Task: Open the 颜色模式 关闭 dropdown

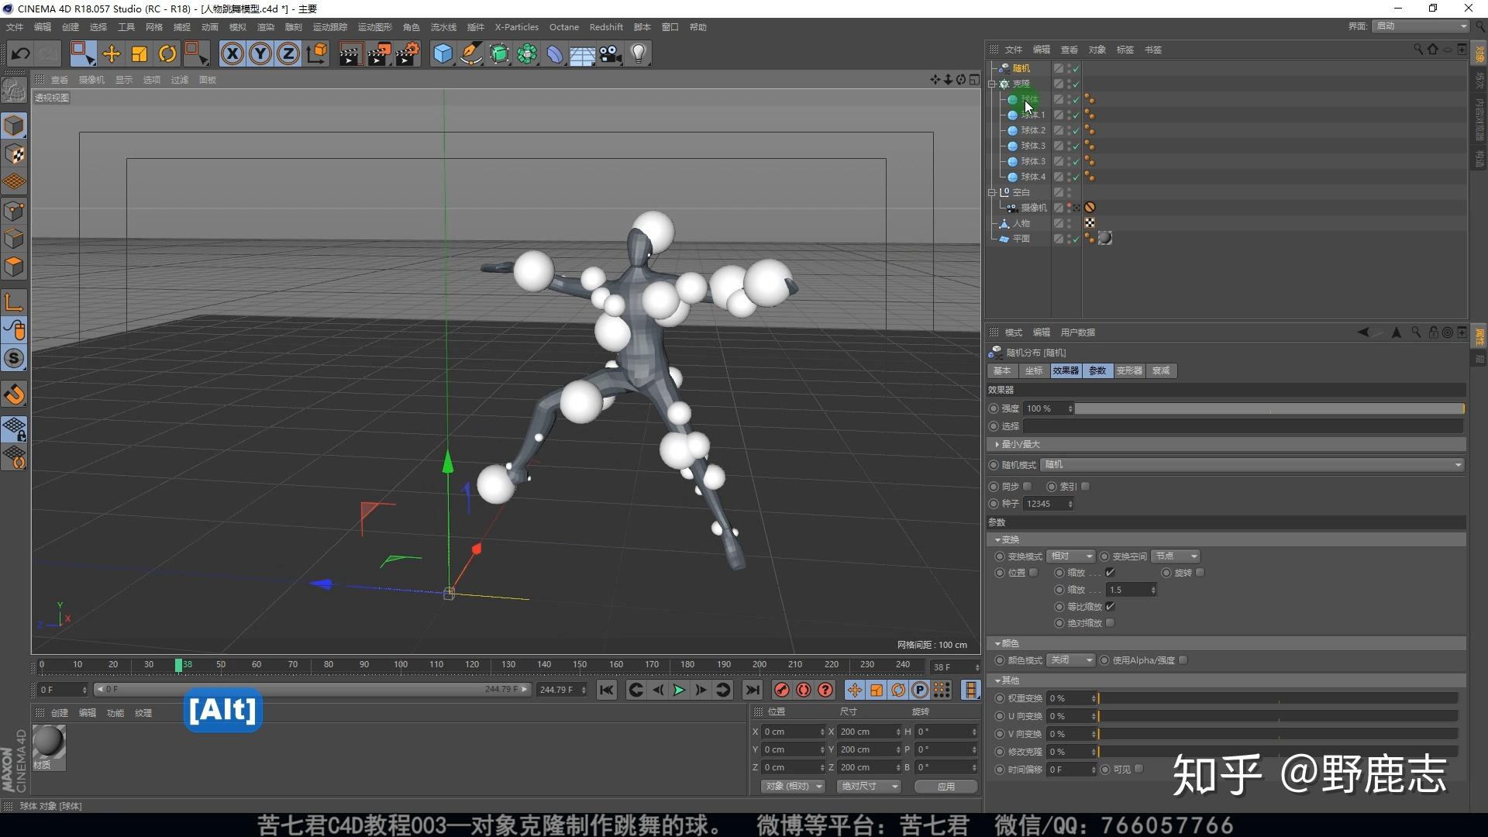Action: click(1071, 660)
